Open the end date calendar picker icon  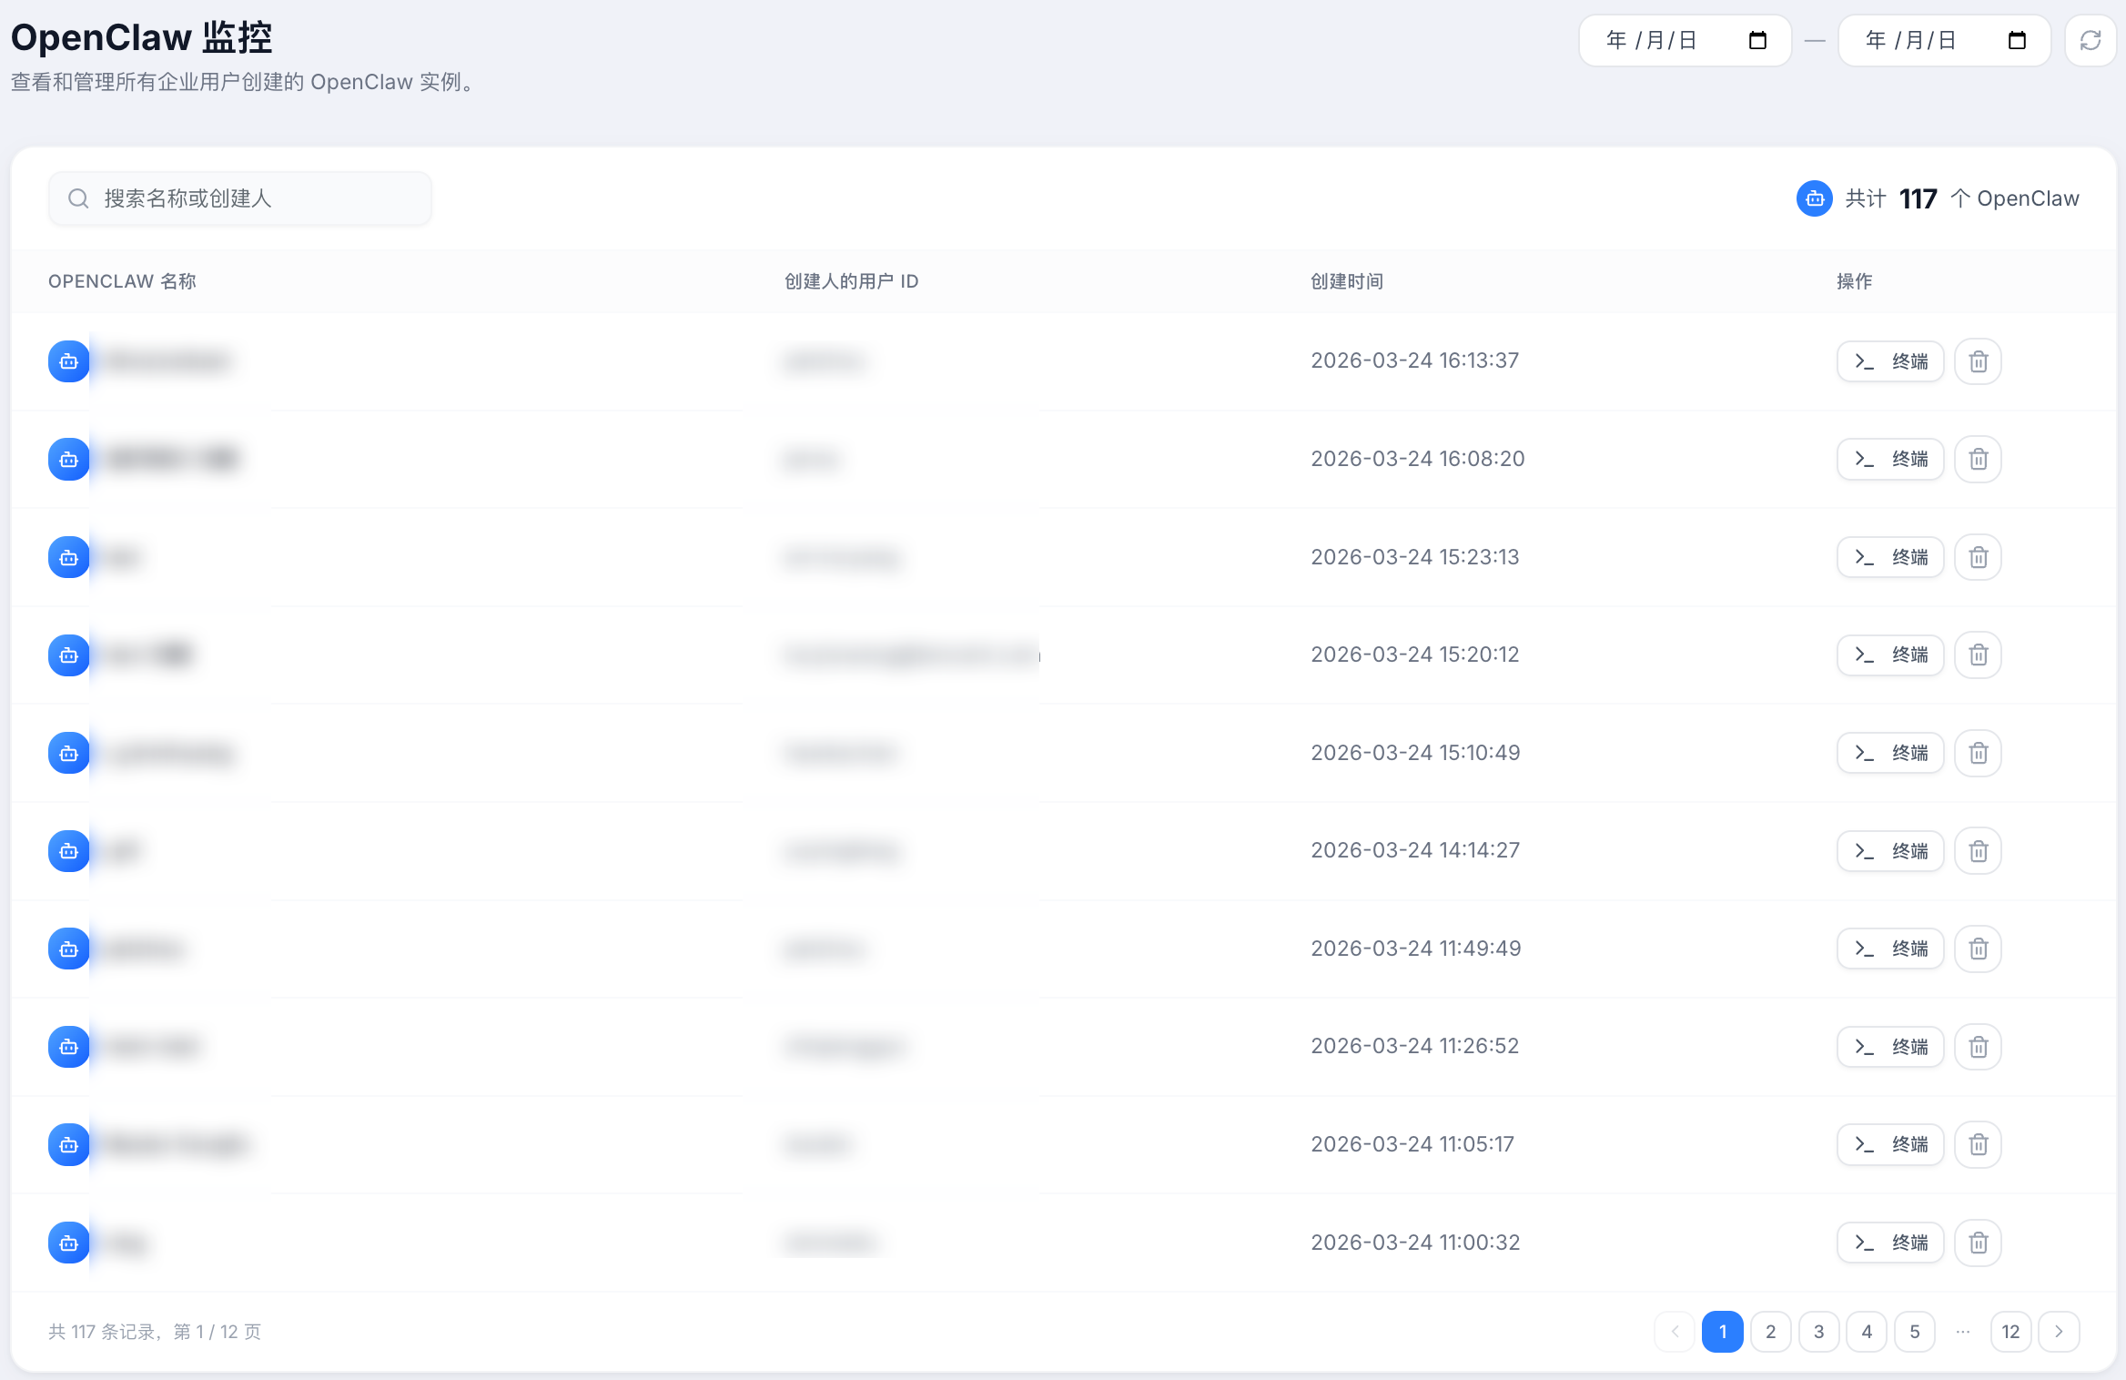coord(2017,41)
